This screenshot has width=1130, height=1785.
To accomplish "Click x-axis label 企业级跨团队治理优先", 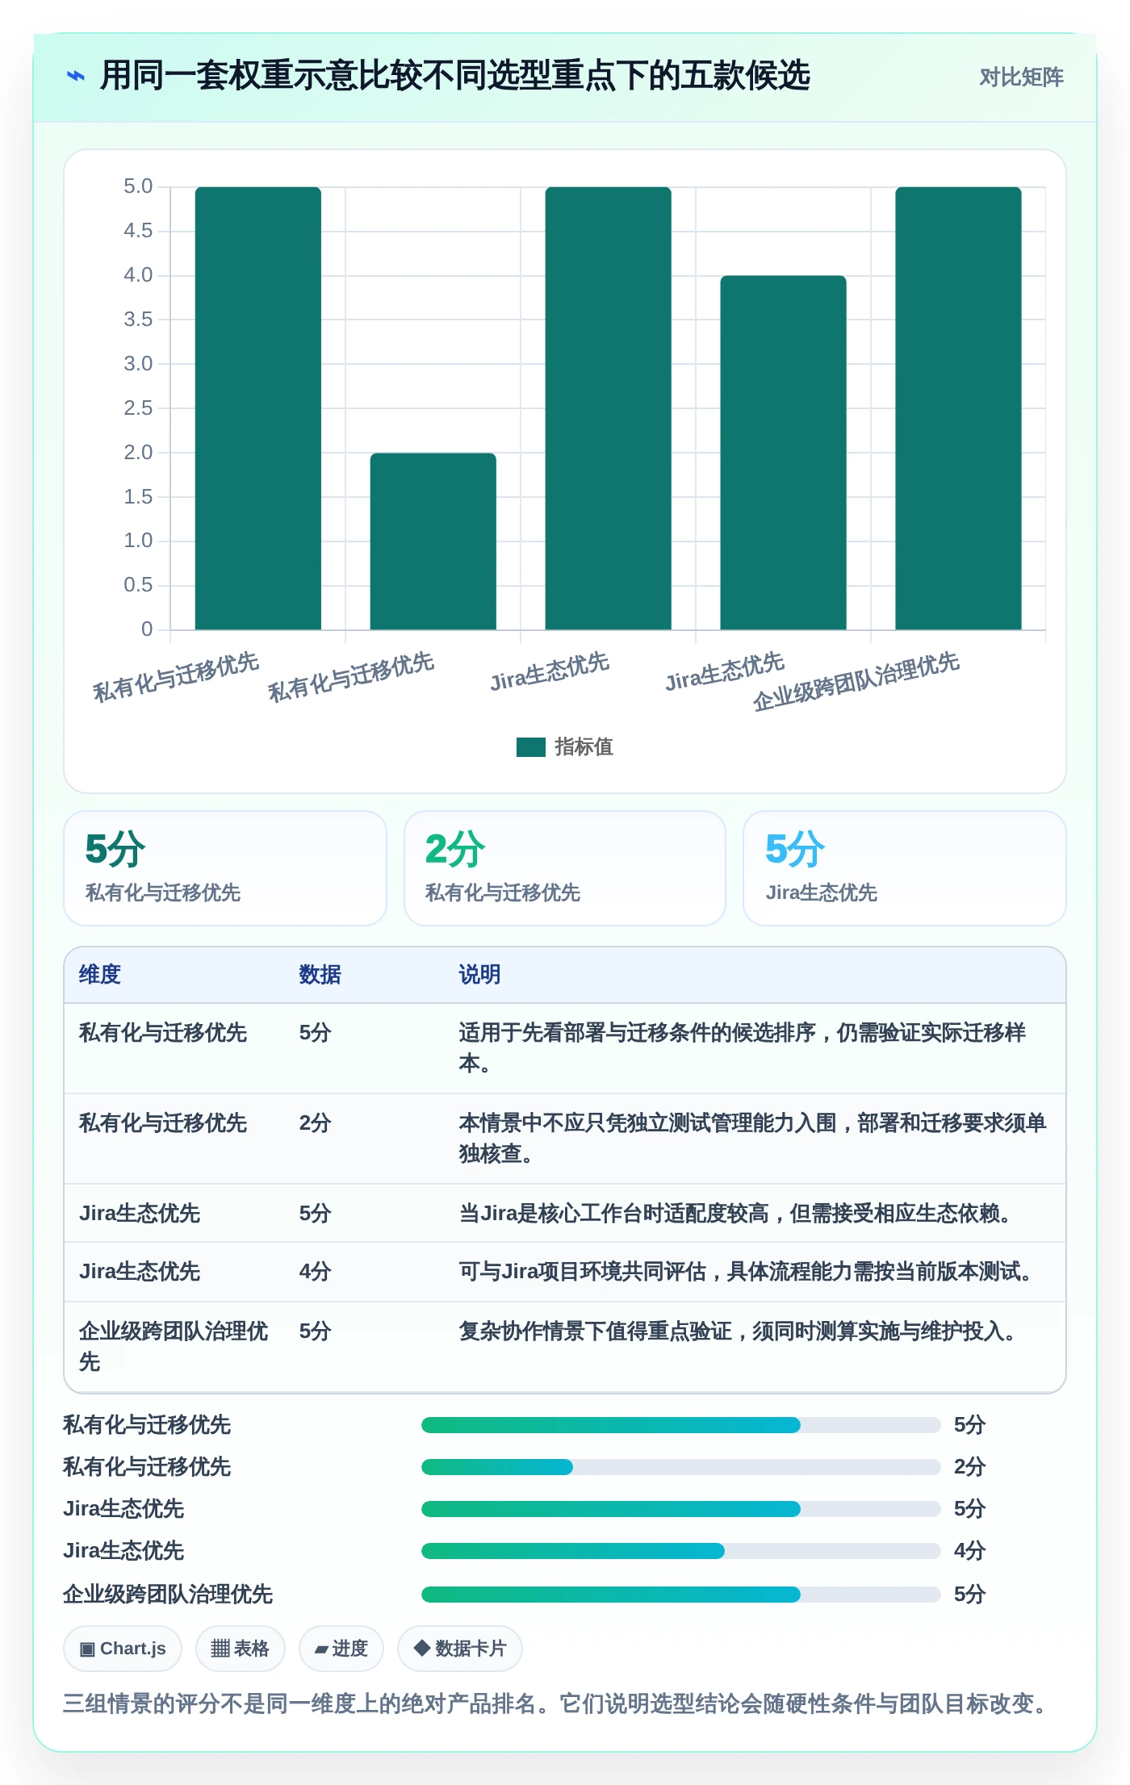I will pos(856,682).
